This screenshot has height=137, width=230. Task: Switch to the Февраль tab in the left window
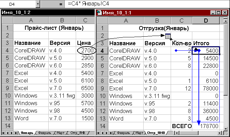tap(45, 133)
